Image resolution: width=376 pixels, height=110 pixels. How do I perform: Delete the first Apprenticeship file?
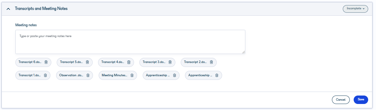click(x=174, y=75)
